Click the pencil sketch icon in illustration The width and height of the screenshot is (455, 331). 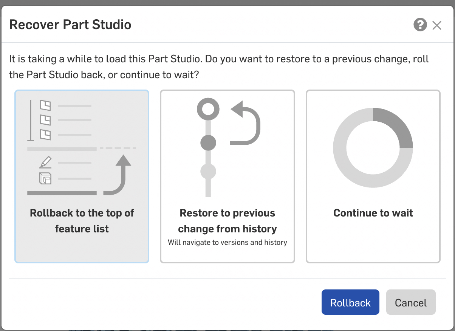pos(45,162)
